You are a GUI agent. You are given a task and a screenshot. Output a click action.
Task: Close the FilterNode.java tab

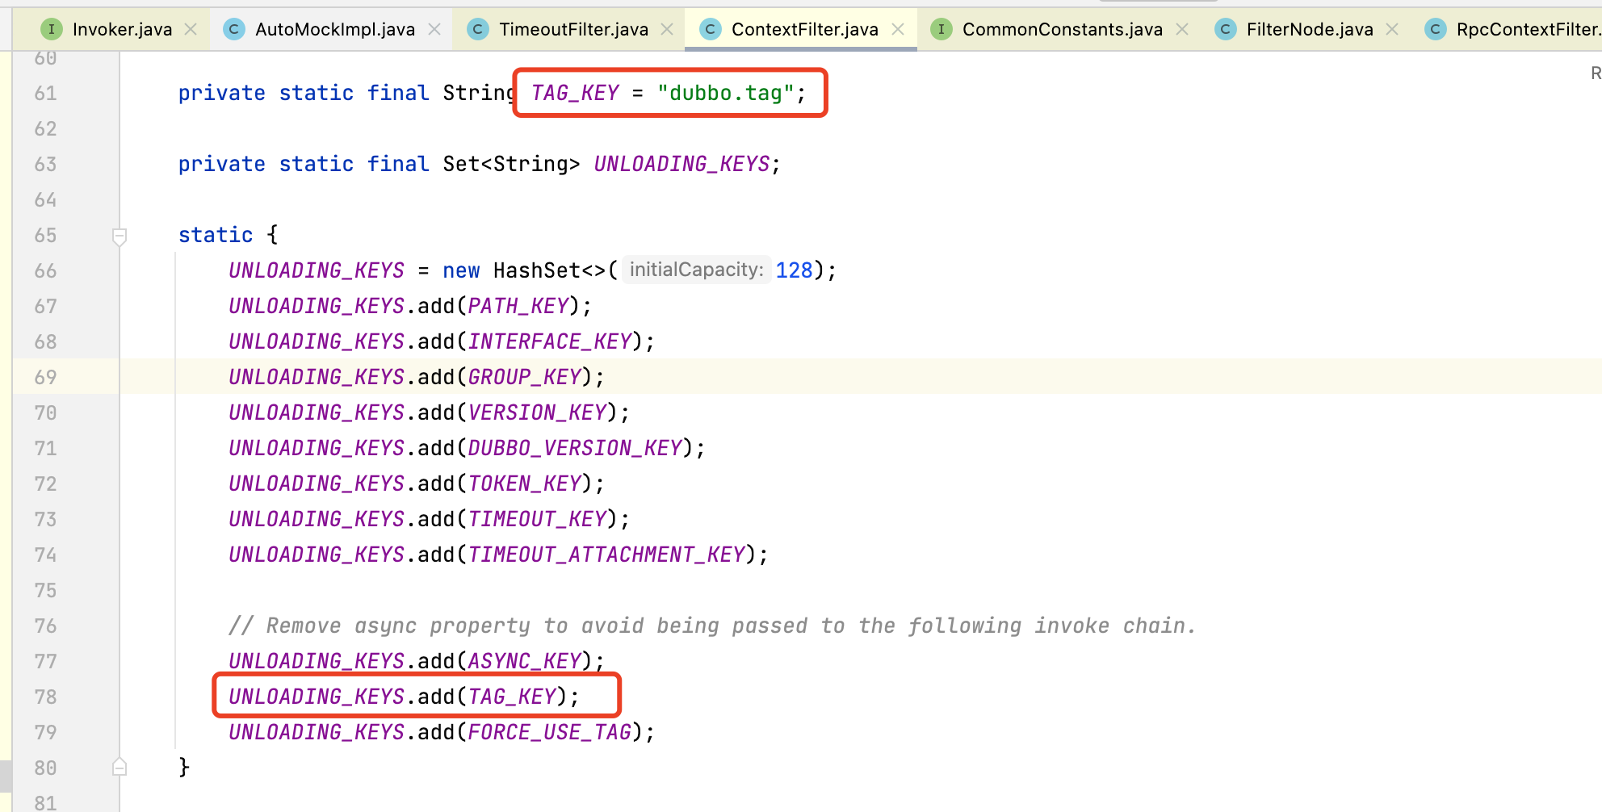(1392, 29)
